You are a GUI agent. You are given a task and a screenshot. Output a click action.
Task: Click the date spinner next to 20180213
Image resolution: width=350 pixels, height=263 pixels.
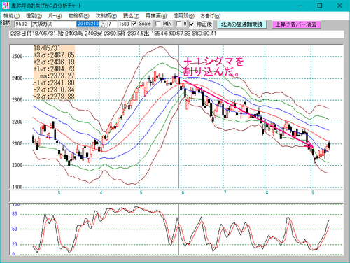click(104, 24)
